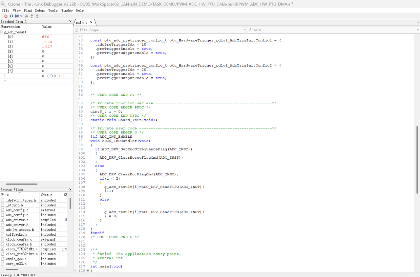Open the main function selector dropdown

[x=418, y=30]
